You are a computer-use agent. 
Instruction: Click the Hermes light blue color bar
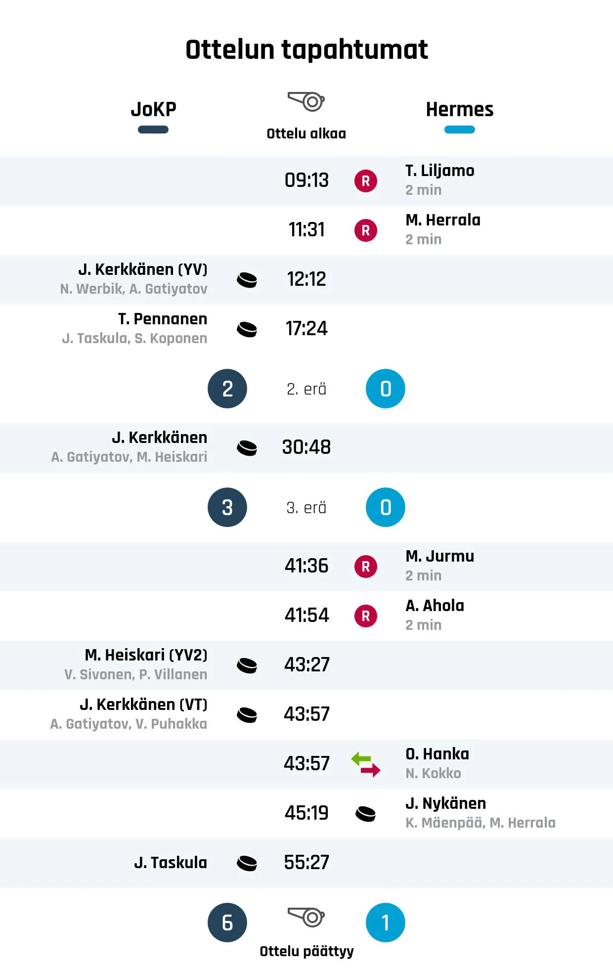(460, 130)
